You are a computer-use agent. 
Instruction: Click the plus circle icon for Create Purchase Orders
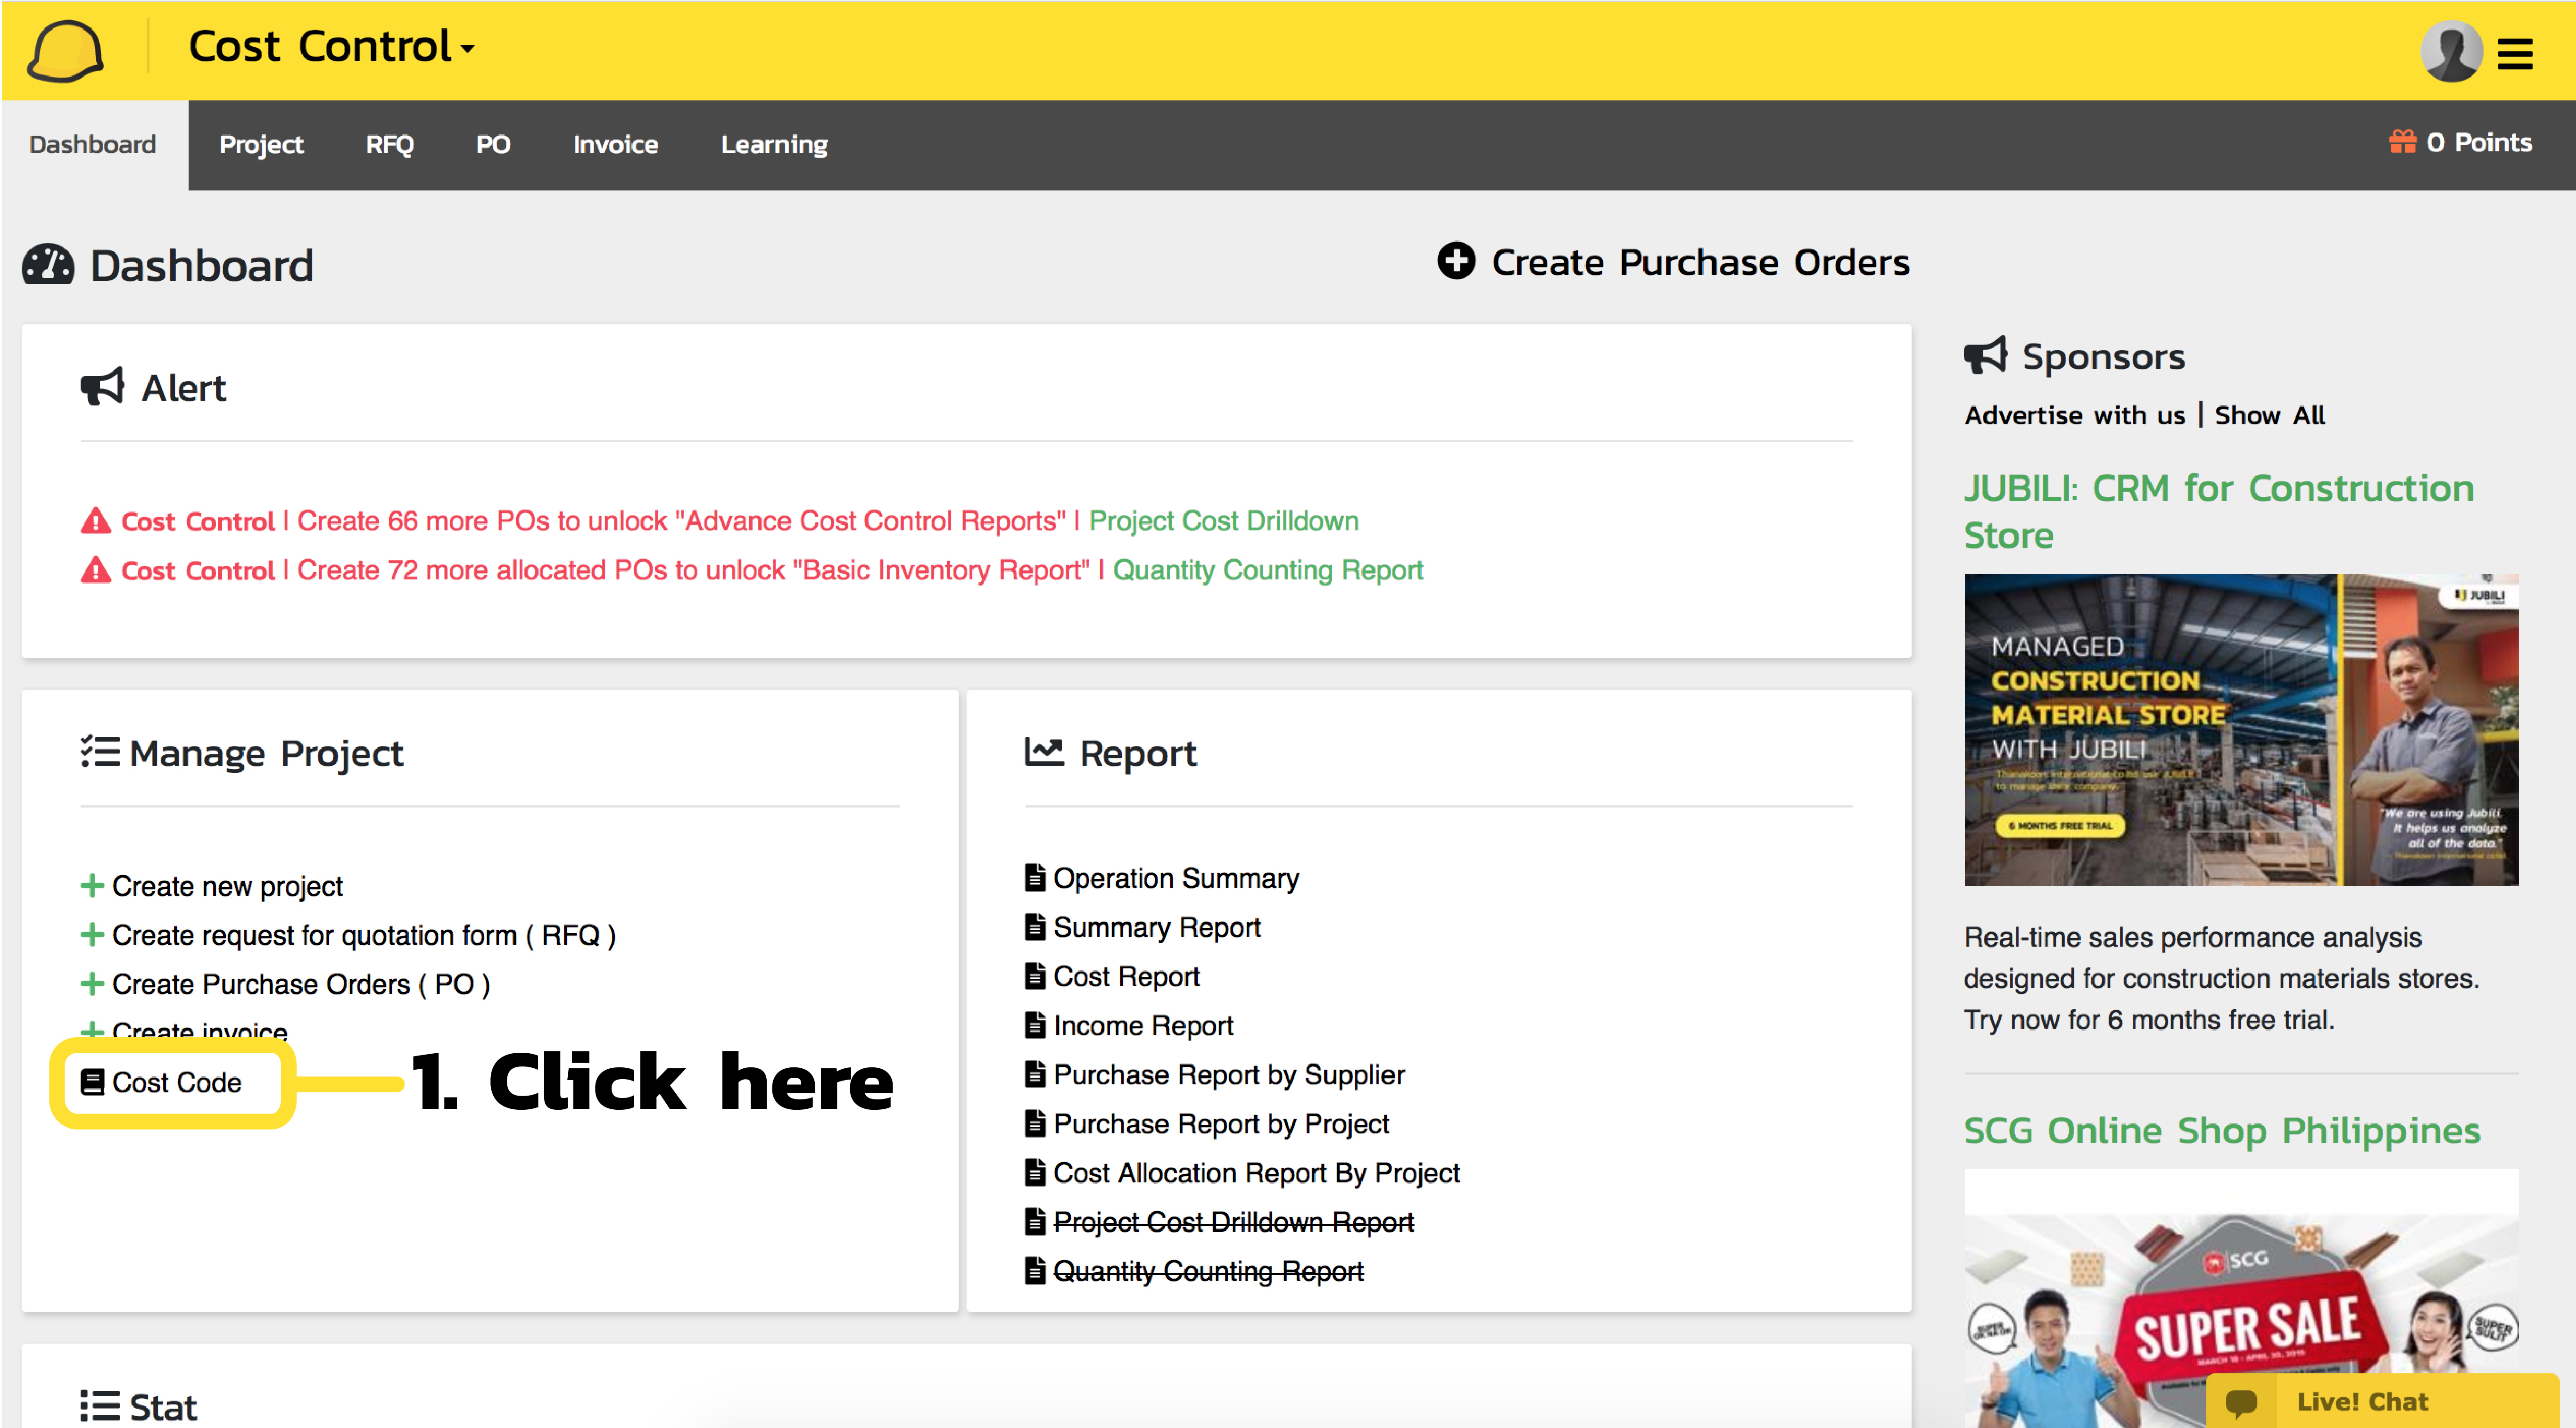(1456, 261)
